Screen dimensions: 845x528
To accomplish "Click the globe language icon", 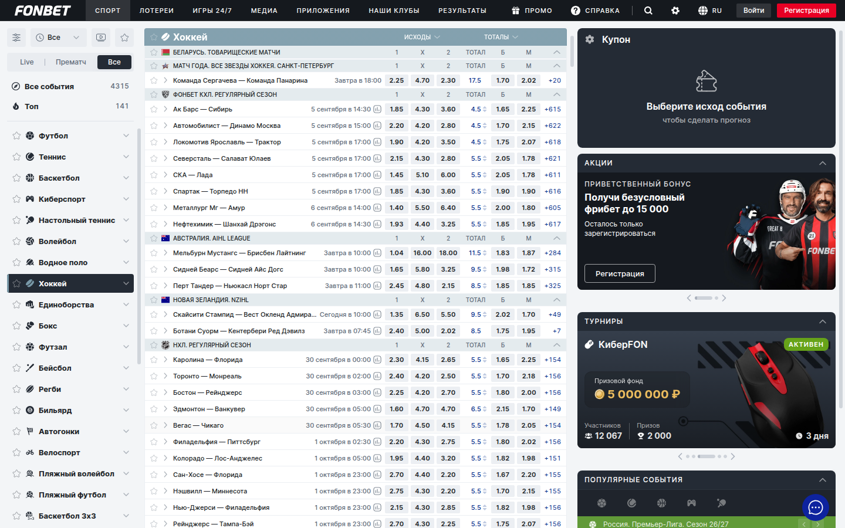I will (x=703, y=11).
